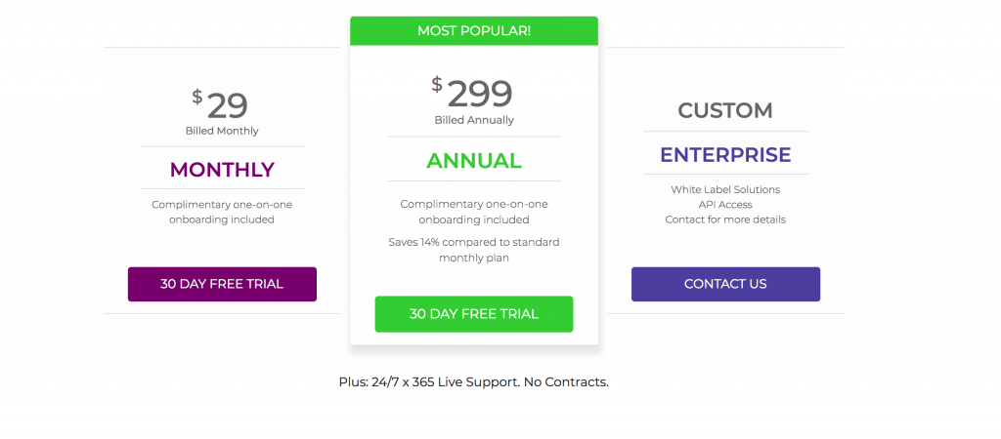Screen dimensions: 1001x439
Task: Click the dollar sign beside 299
Action: (437, 84)
